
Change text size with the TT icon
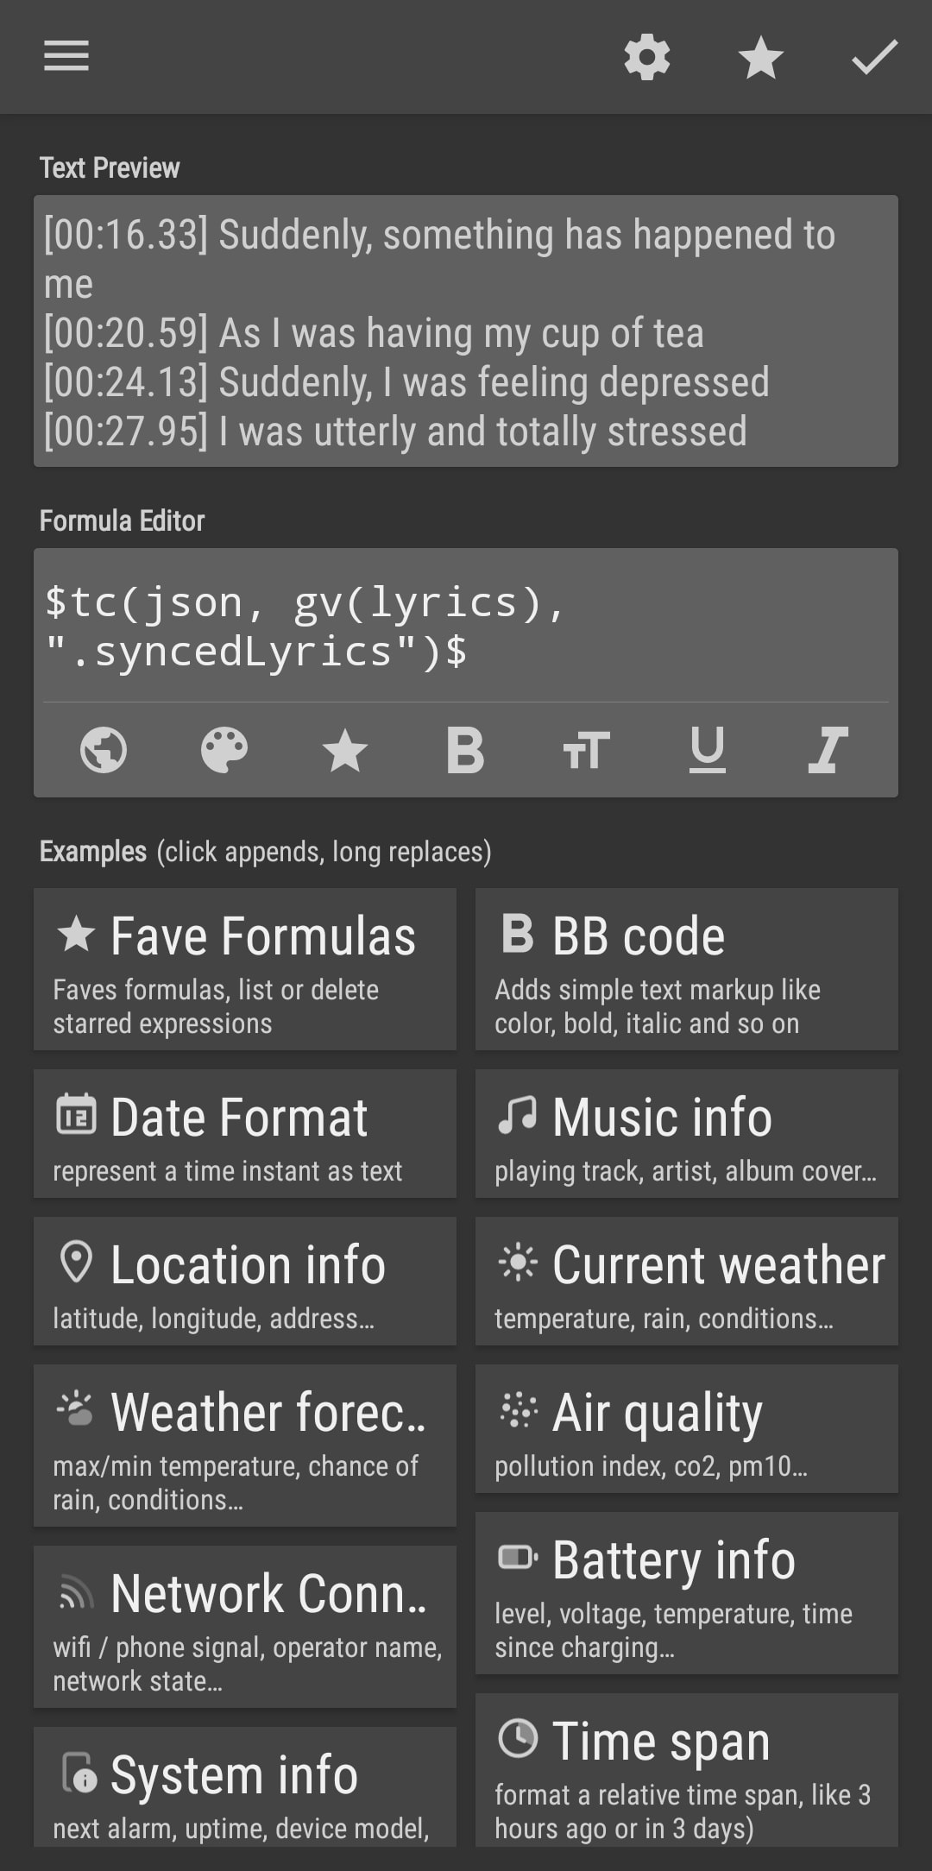click(586, 749)
